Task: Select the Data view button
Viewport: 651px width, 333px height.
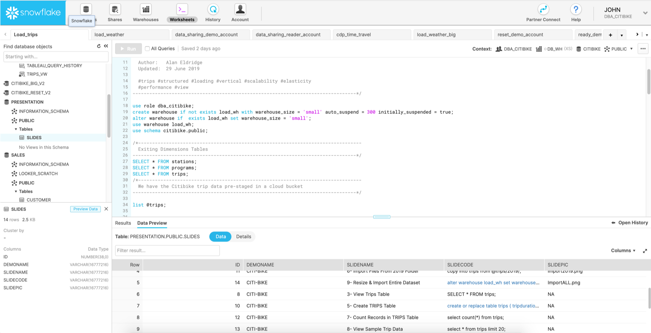Action: pos(220,236)
